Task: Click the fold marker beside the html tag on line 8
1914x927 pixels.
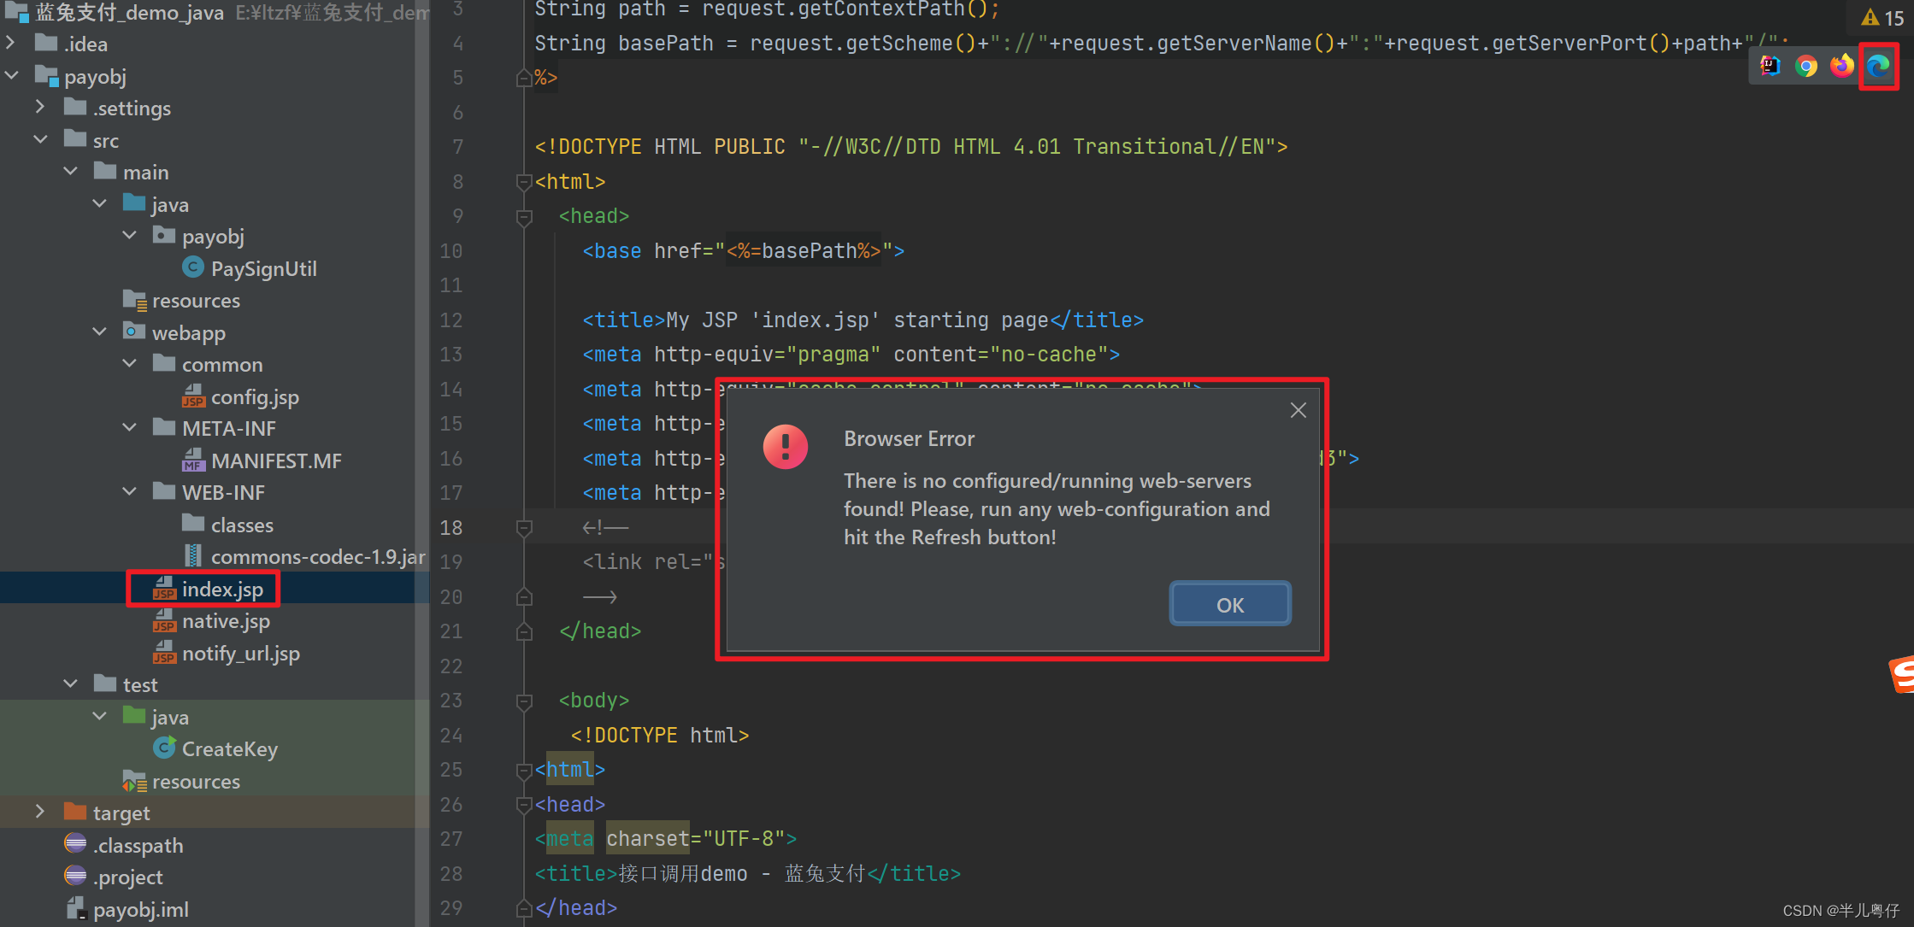Action: pos(524,182)
